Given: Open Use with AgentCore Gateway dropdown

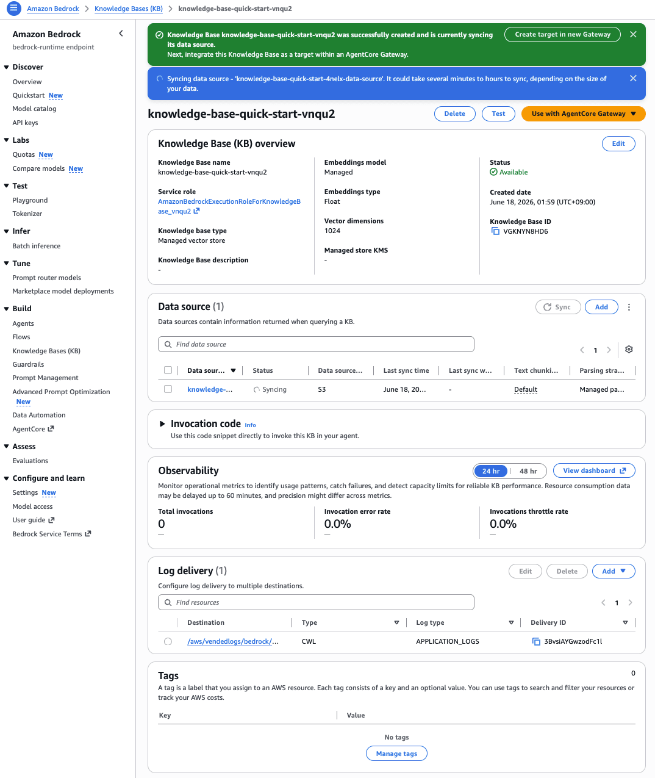Looking at the screenshot, I should [583, 113].
